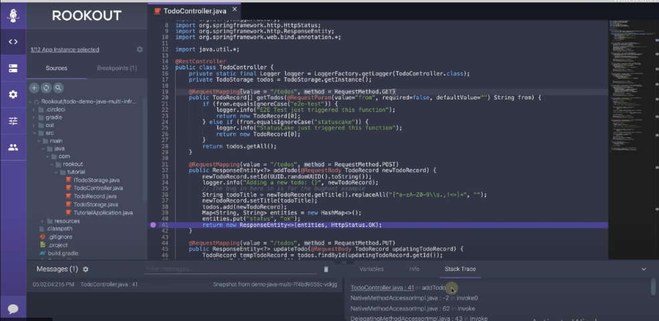Click the DelegatingMethodAccessorImpl.java : 43 stack frame

[x=418, y=318]
